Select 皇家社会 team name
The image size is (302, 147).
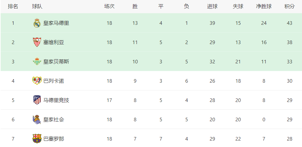click(53, 120)
